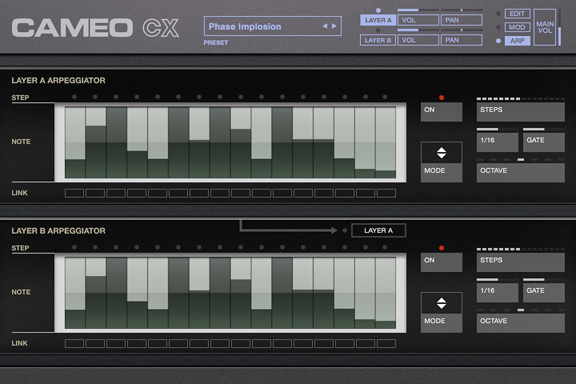This screenshot has height=384, width=576.
Task: Click first LINK box in Layer A
Action: click(74, 193)
